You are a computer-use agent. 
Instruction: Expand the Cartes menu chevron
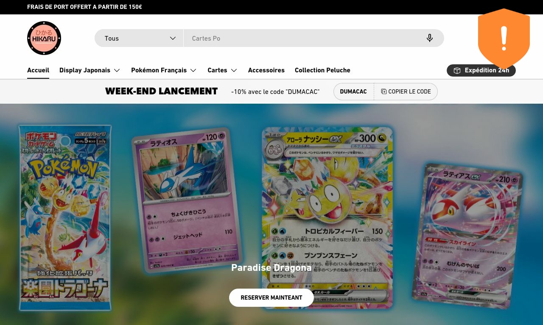coord(234,70)
